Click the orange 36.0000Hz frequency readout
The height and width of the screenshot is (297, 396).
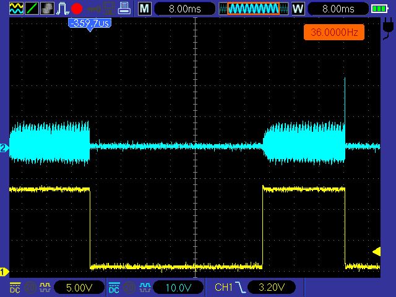(x=334, y=32)
